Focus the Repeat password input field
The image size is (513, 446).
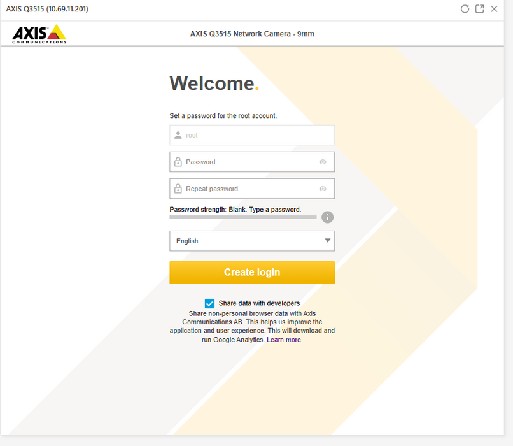pyautogui.click(x=252, y=189)
